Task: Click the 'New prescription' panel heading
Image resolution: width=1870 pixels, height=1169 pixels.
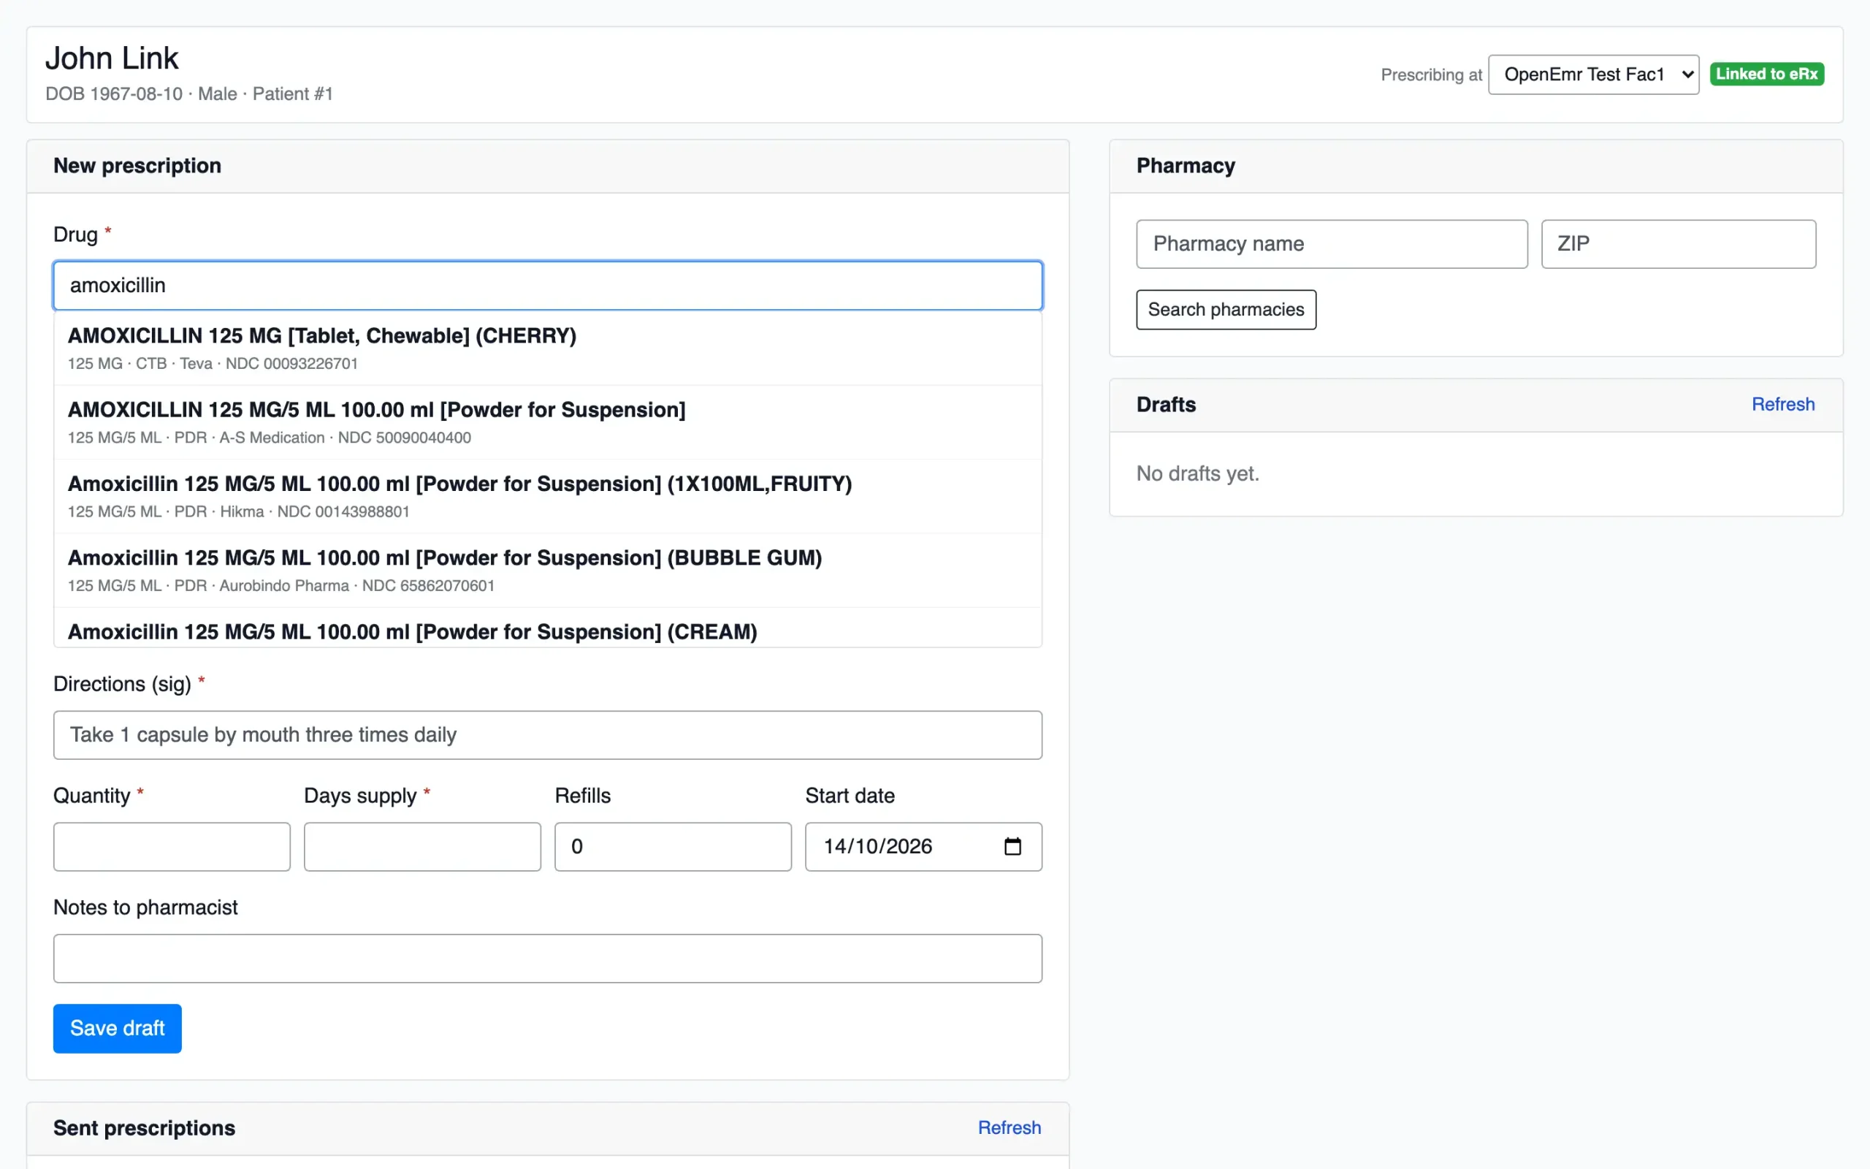Action: (x=137, y=165)
